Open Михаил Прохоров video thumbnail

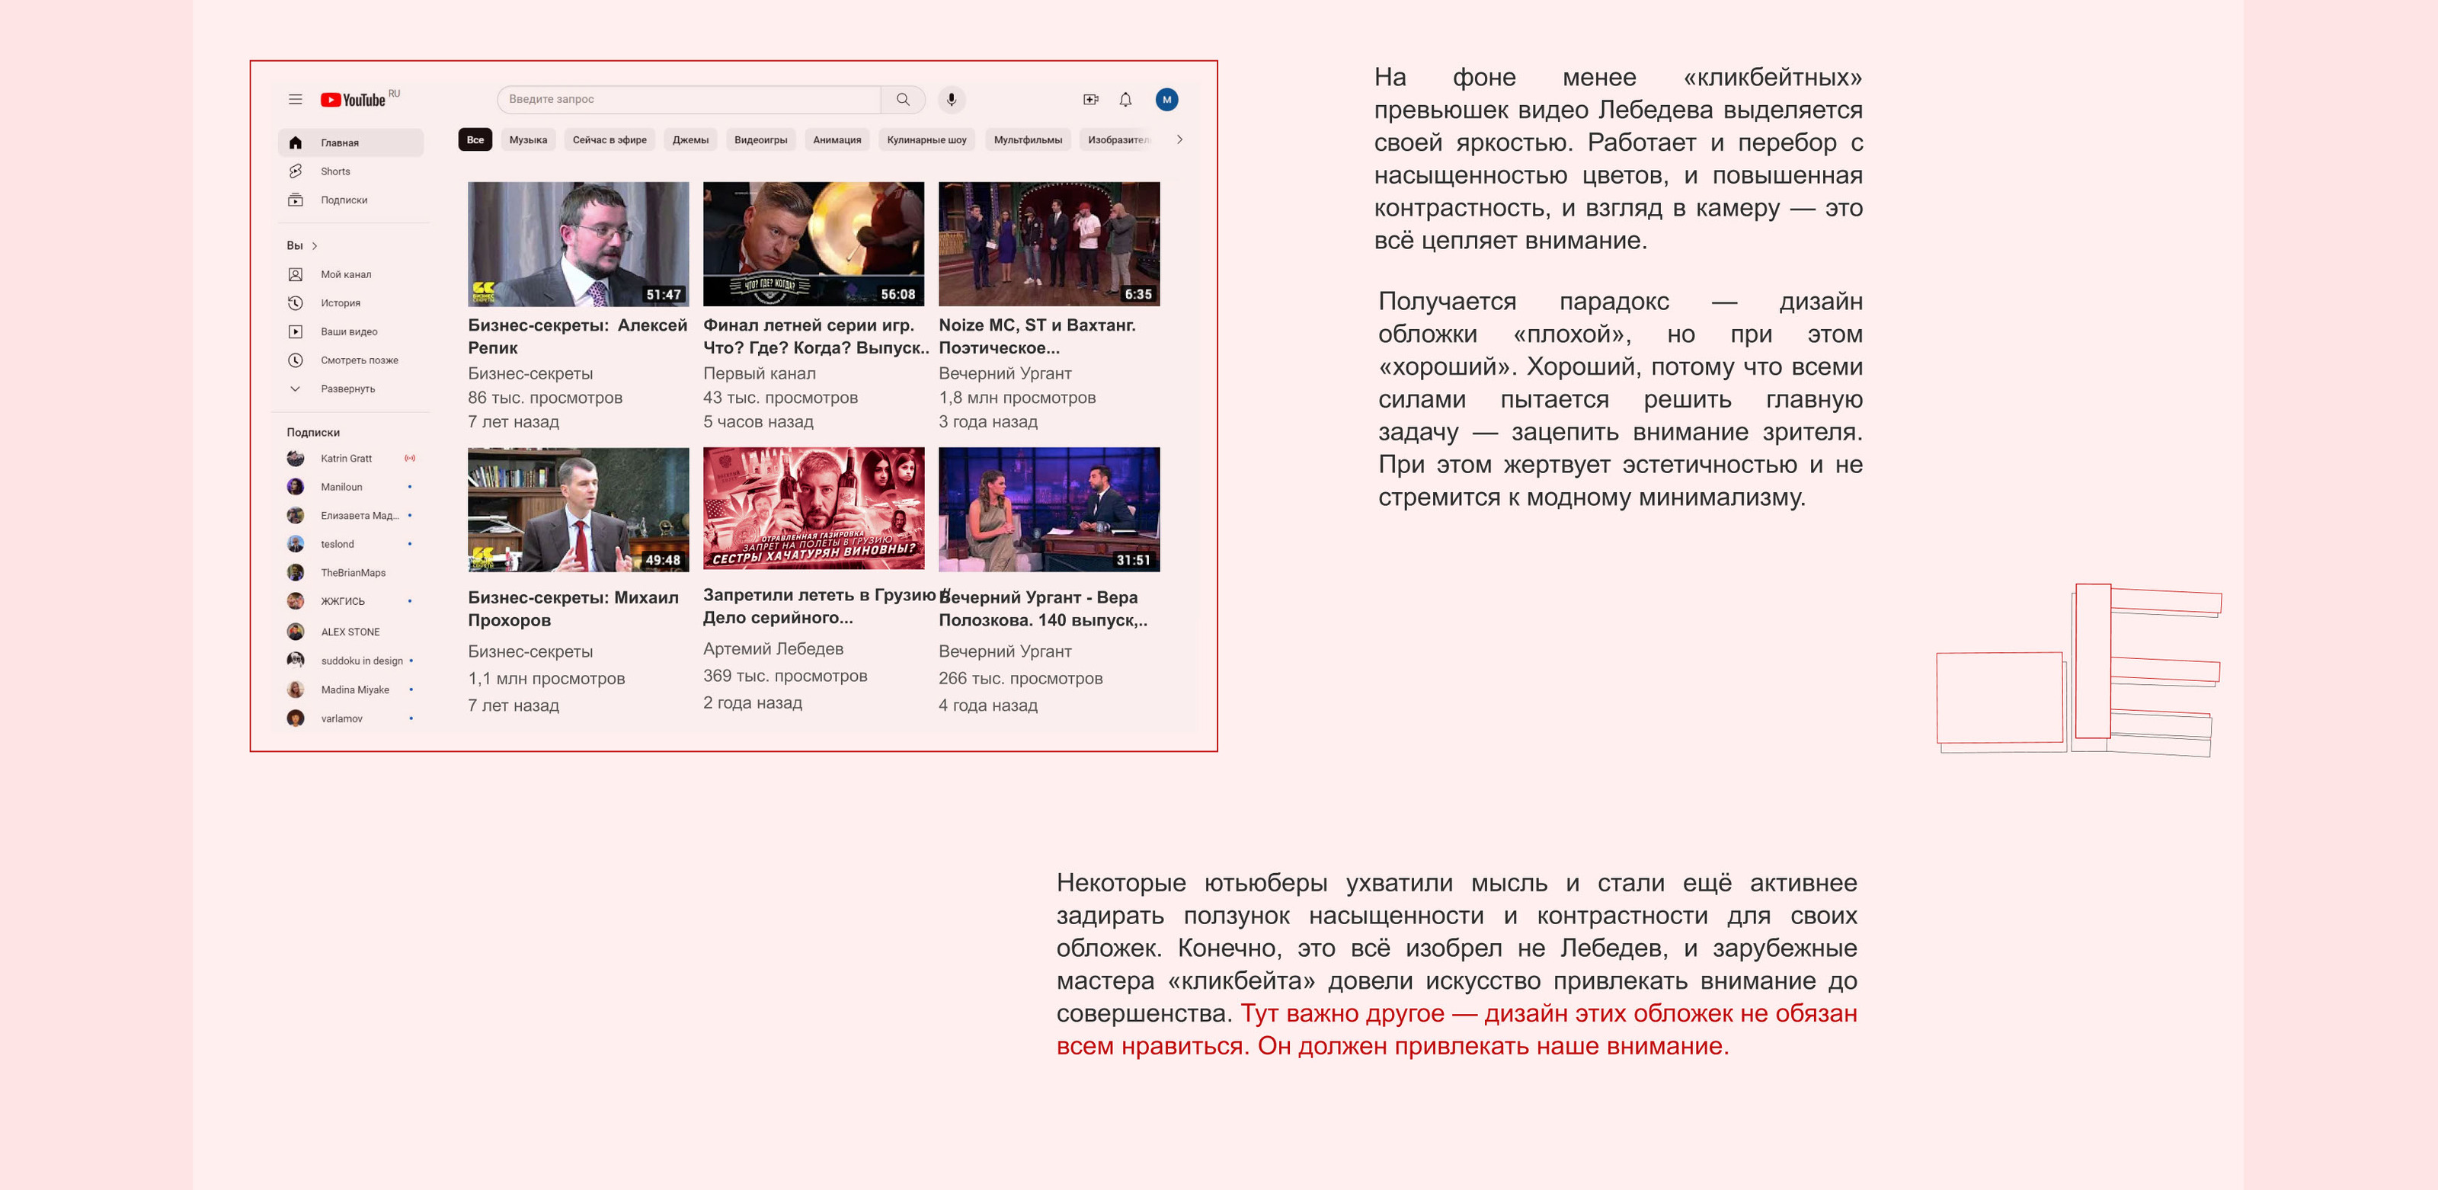coord(578,510)
